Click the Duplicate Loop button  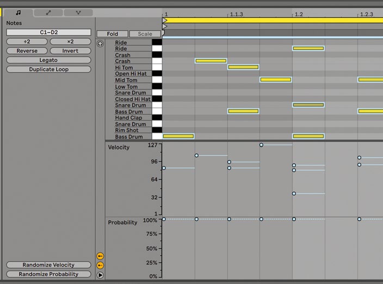pos(48,69)
